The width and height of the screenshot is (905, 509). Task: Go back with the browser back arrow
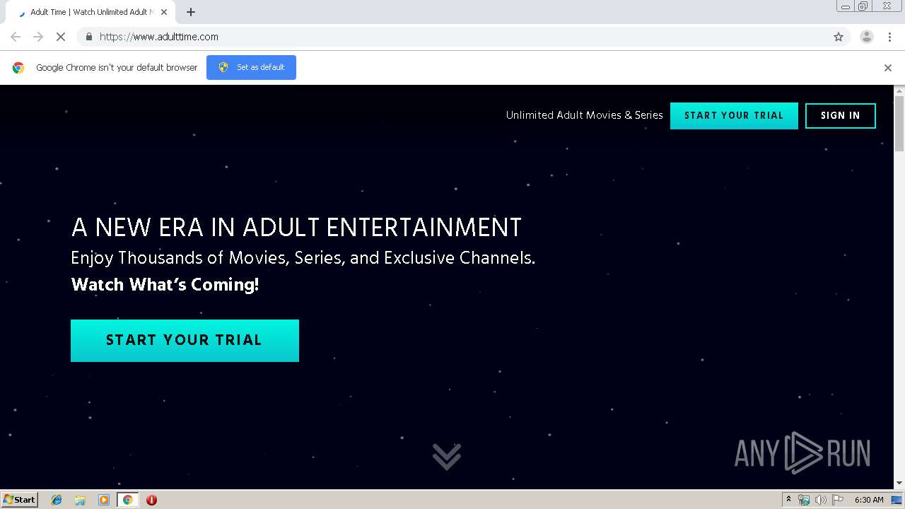(16, 37)
